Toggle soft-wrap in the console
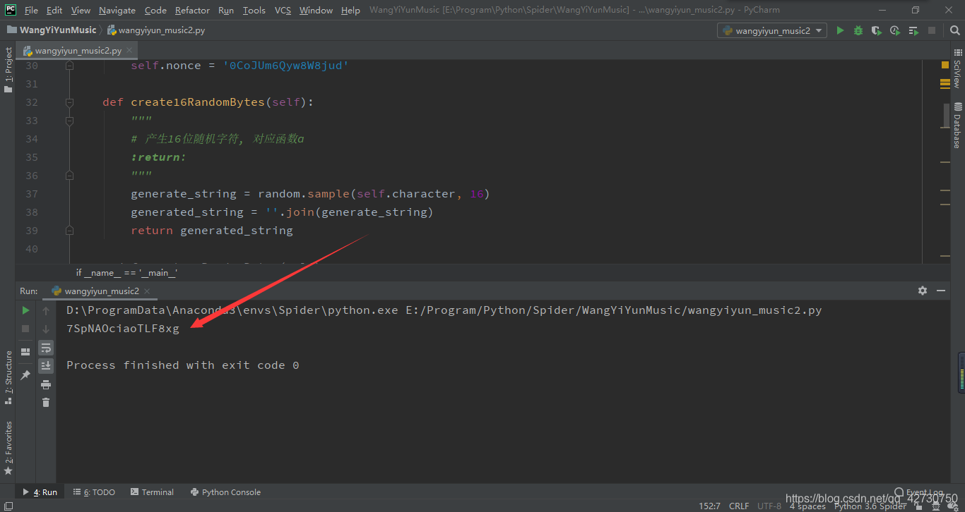 [46, 348]
